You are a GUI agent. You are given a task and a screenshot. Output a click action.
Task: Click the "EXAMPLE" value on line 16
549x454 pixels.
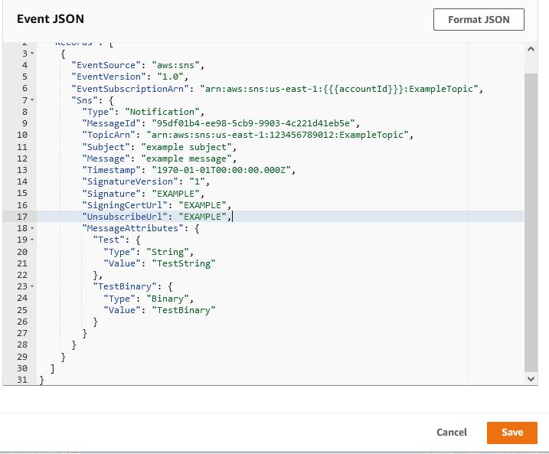point(202,205)
